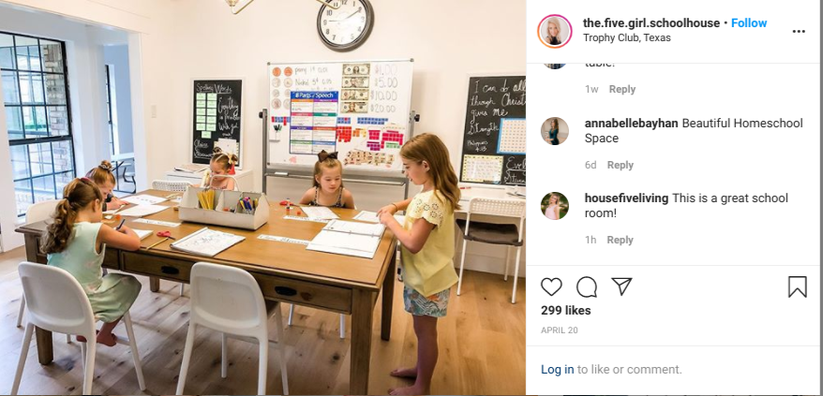Open the Trophy Club, Texas location

627,37
